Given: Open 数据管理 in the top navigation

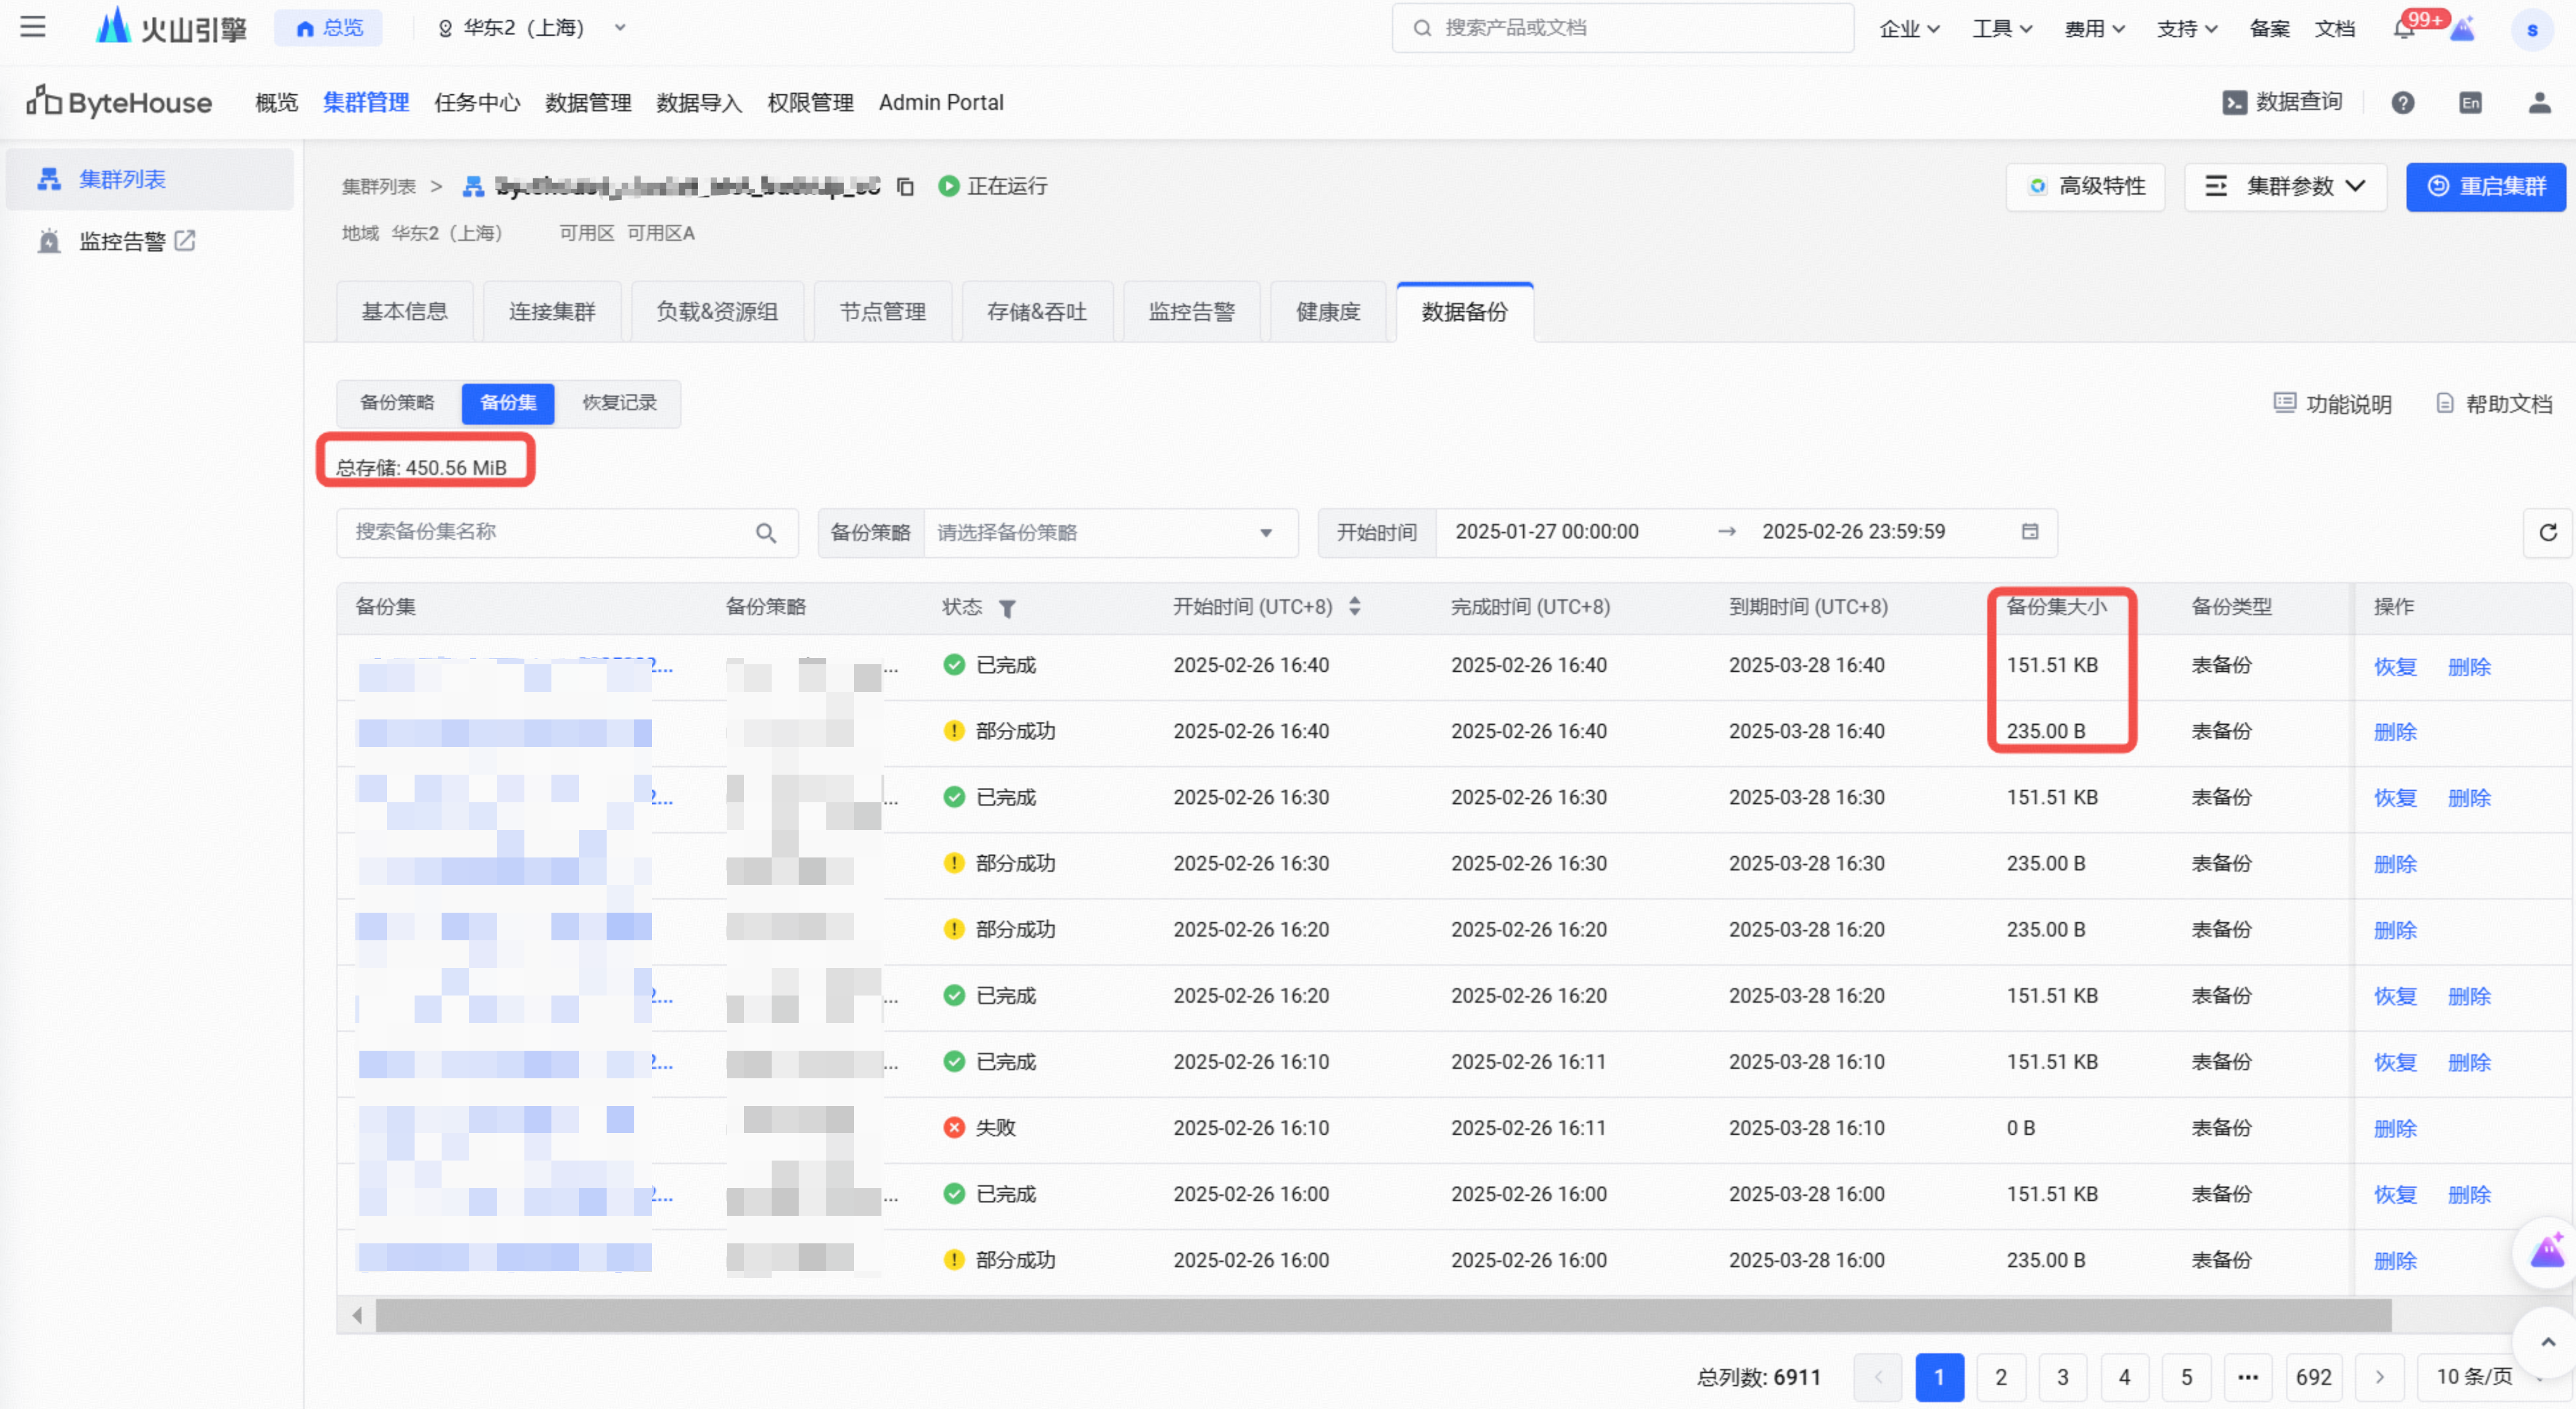Looking at the screenshot, I should coord(588,103).
